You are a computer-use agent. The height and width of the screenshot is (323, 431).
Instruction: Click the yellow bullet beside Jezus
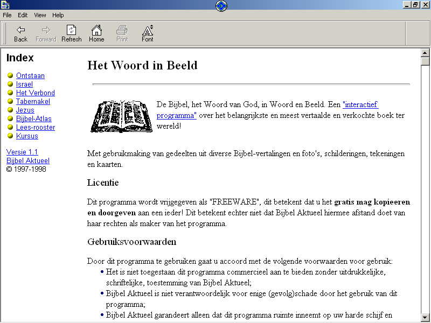10,110
